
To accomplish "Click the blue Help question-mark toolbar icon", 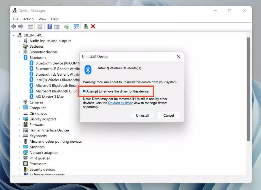I will click(50, 26).
